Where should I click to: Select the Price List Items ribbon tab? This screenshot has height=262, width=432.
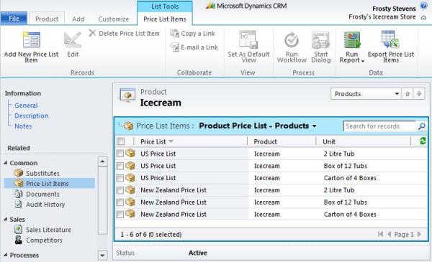165,19
